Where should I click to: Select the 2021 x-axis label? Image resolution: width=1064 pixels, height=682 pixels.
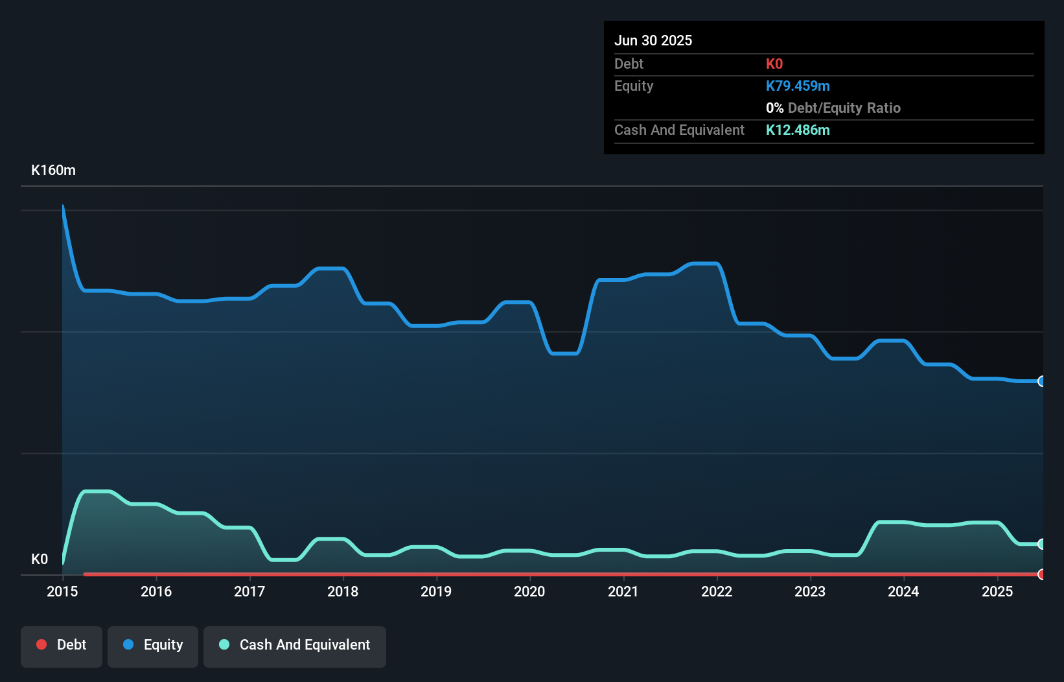pyautogui.click(x=623, y=591)
